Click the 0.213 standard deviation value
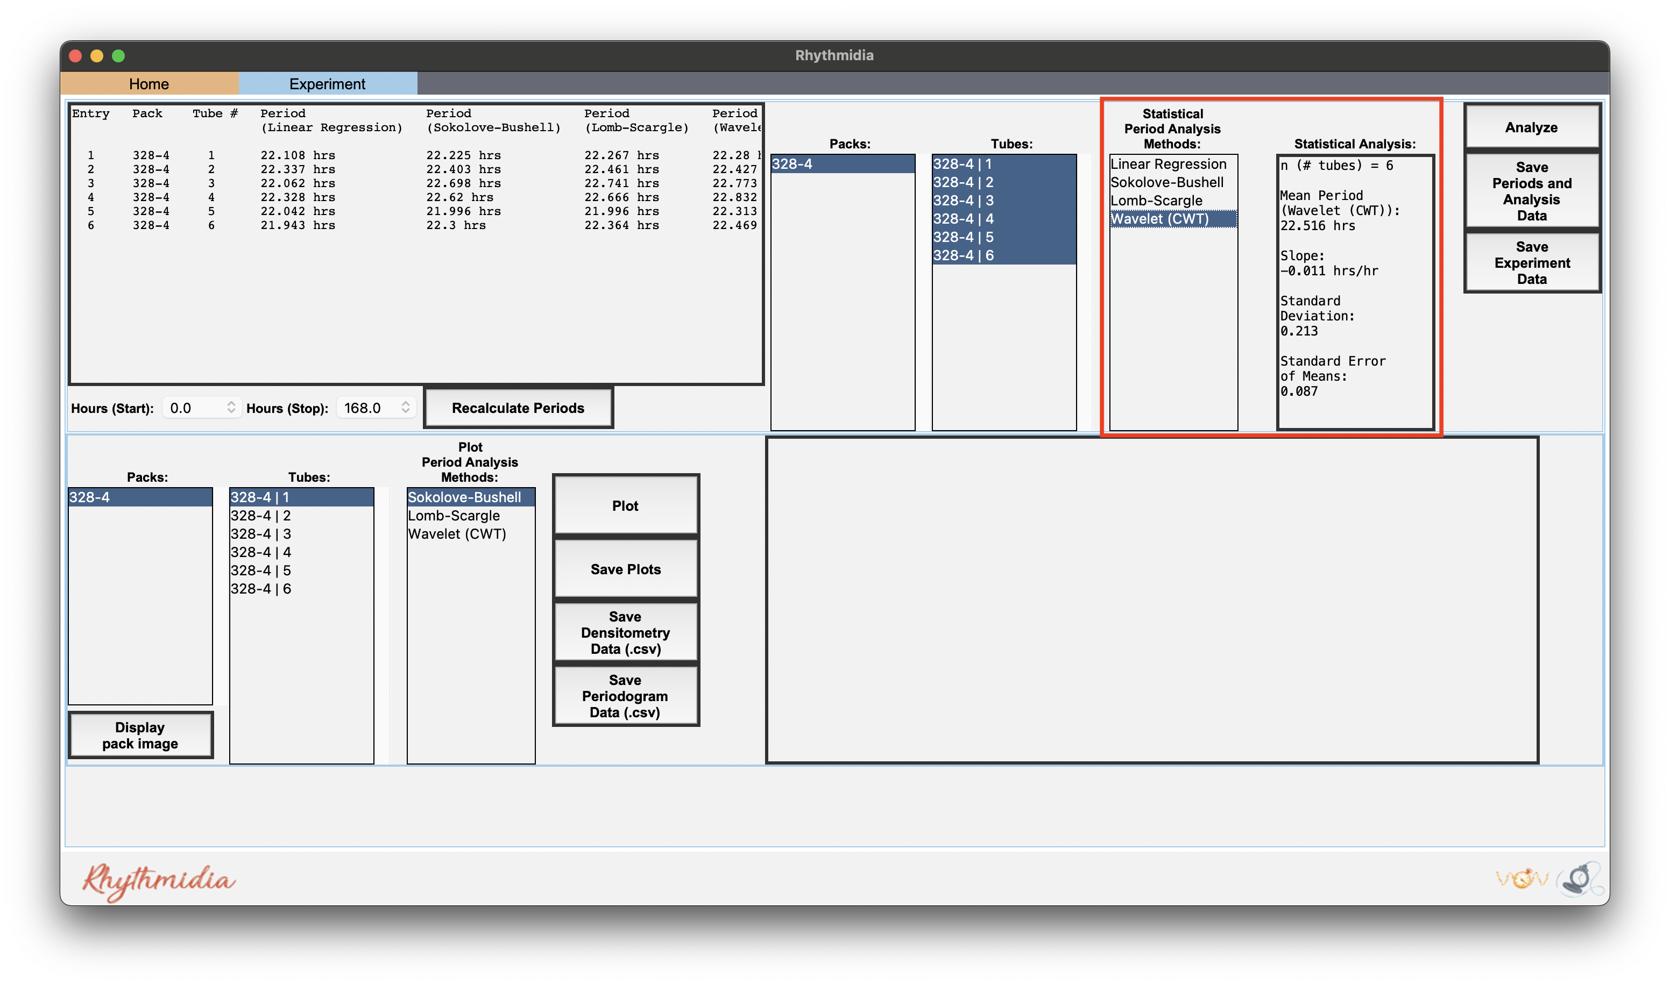 (1299, 331)
